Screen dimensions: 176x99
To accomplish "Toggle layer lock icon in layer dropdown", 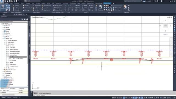I will coord(108,5).
